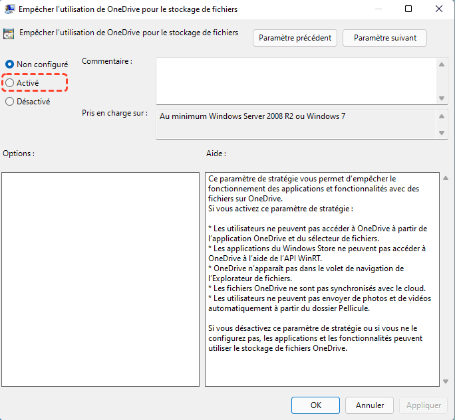The width and height of the screenshot is (455, 420).
Task: Click the 'Aide :' label
Action: pos(216,154)
